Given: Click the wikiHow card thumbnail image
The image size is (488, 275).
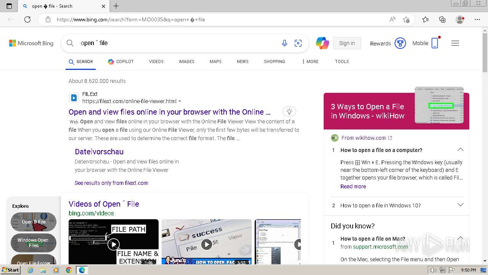Looking at the screenshot, I should 439,105.
